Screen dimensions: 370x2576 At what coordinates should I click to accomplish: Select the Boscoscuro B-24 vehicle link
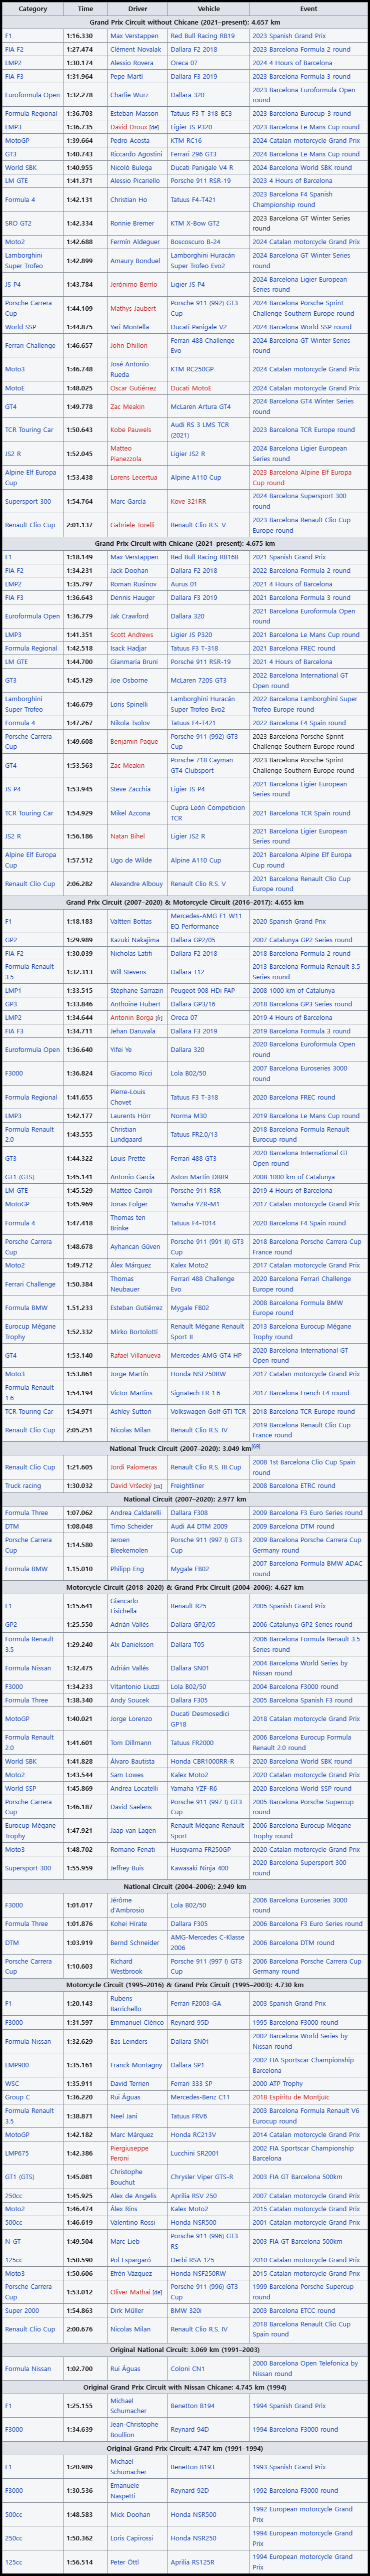195,242
